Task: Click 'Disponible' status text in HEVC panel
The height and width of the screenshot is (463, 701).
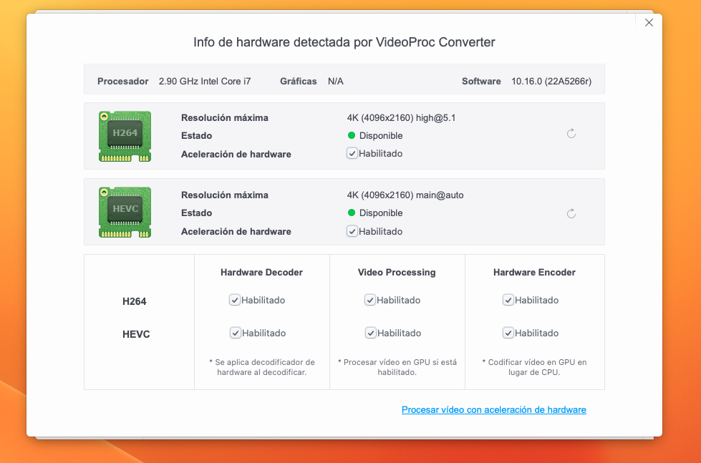Action: [x=381, y=213]
